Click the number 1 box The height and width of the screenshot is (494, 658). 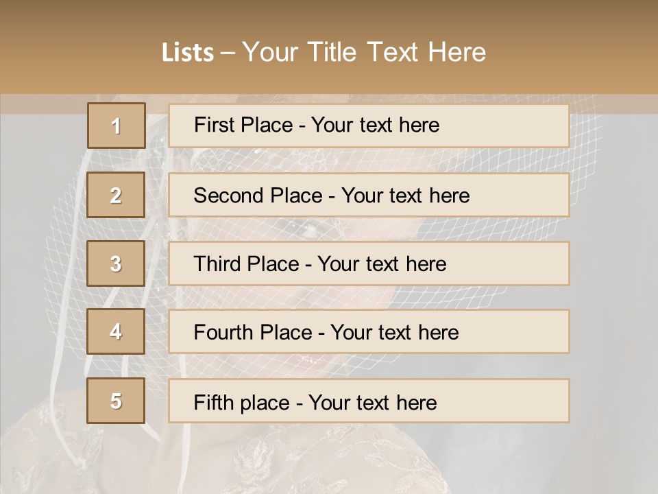coord(116,126)
